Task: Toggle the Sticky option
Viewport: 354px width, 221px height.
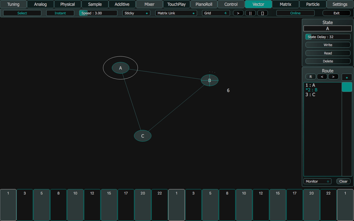Action: click(x=136, y=13)
